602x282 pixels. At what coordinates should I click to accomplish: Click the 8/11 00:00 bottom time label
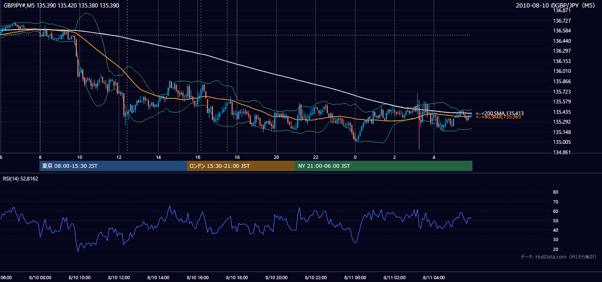point(355,278)
